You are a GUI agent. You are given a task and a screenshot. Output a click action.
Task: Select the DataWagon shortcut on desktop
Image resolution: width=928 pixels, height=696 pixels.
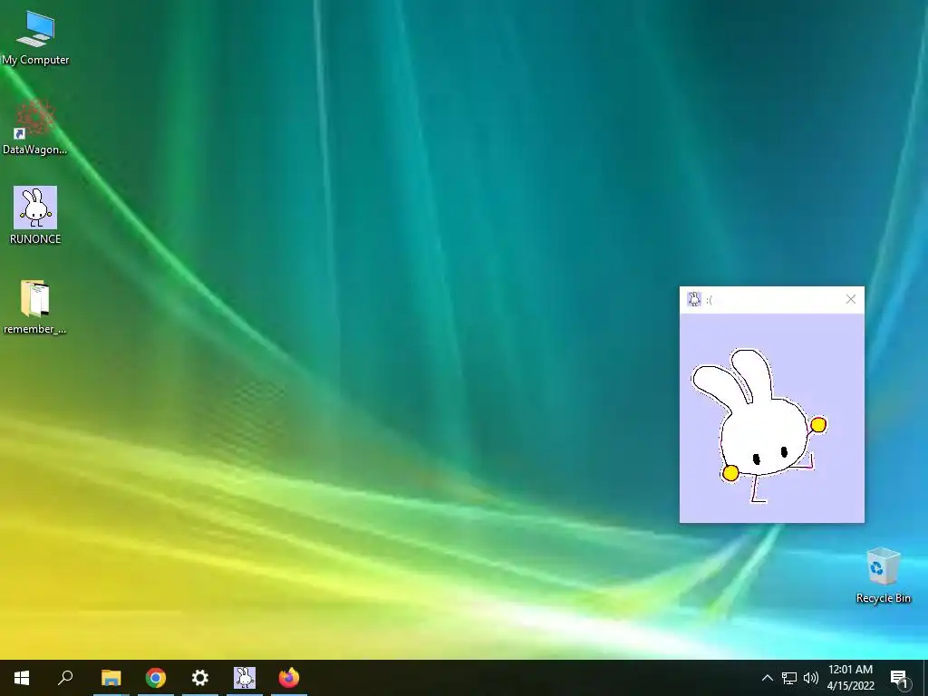(x=35, y=127)
